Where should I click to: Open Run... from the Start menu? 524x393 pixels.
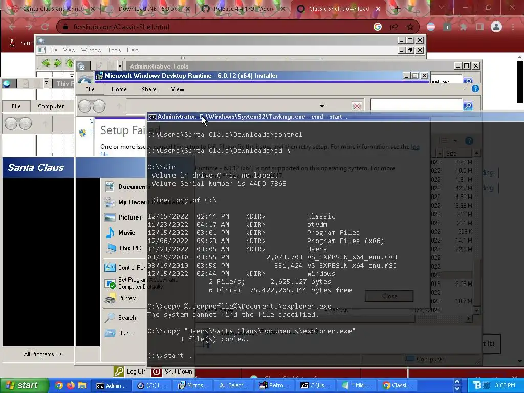pos(119,333)
